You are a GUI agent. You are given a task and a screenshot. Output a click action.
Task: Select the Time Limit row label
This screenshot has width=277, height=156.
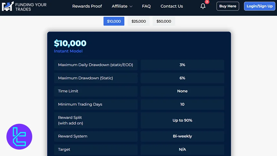pyautogui.click(x=68, y=91)
